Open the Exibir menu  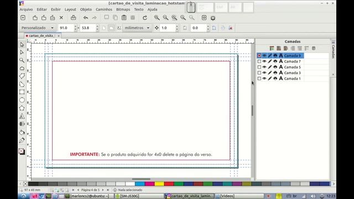(x=55, y=9)
